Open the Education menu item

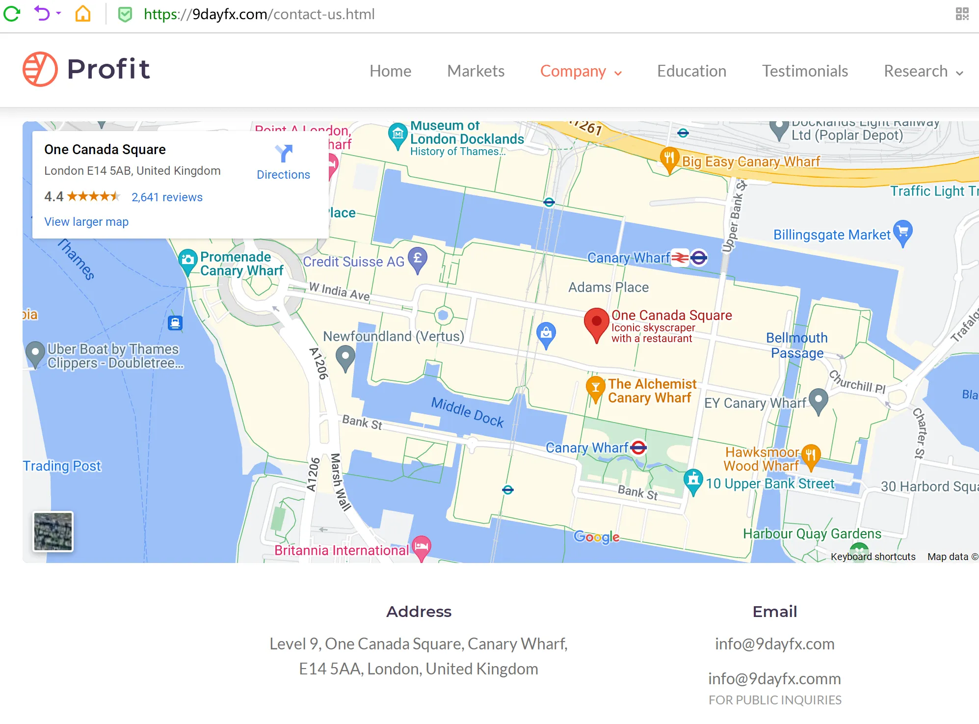[x=691, y=71]
